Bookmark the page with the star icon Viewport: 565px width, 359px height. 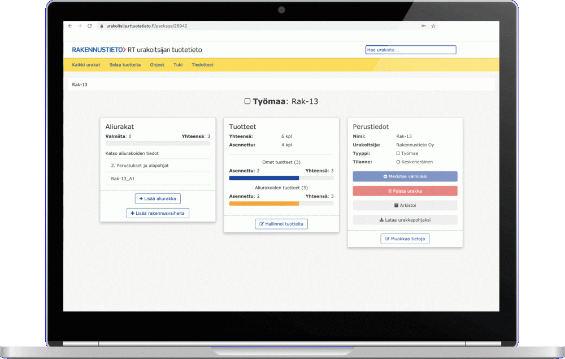[433, 26]
